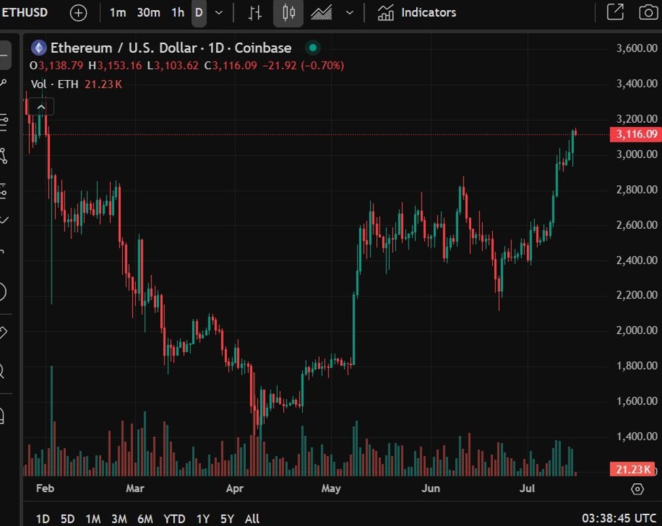Screen dimensions: 662x526
Task: Open chart settings with the gear icon
Action: point(637,489)
